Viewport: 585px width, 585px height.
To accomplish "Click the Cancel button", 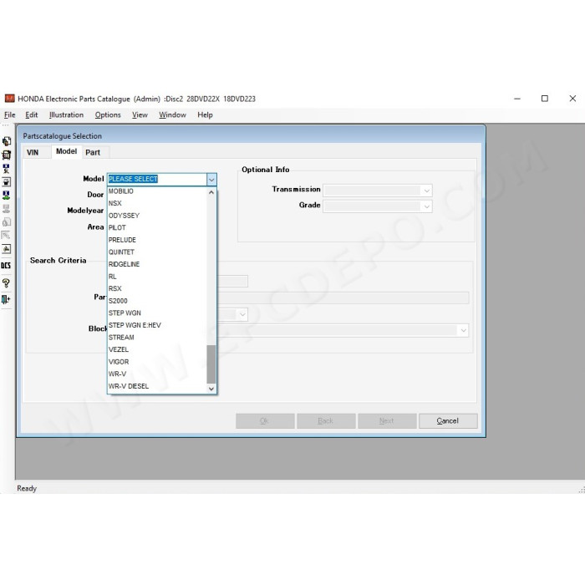I will pyautogui.click(x=448, y=421).
